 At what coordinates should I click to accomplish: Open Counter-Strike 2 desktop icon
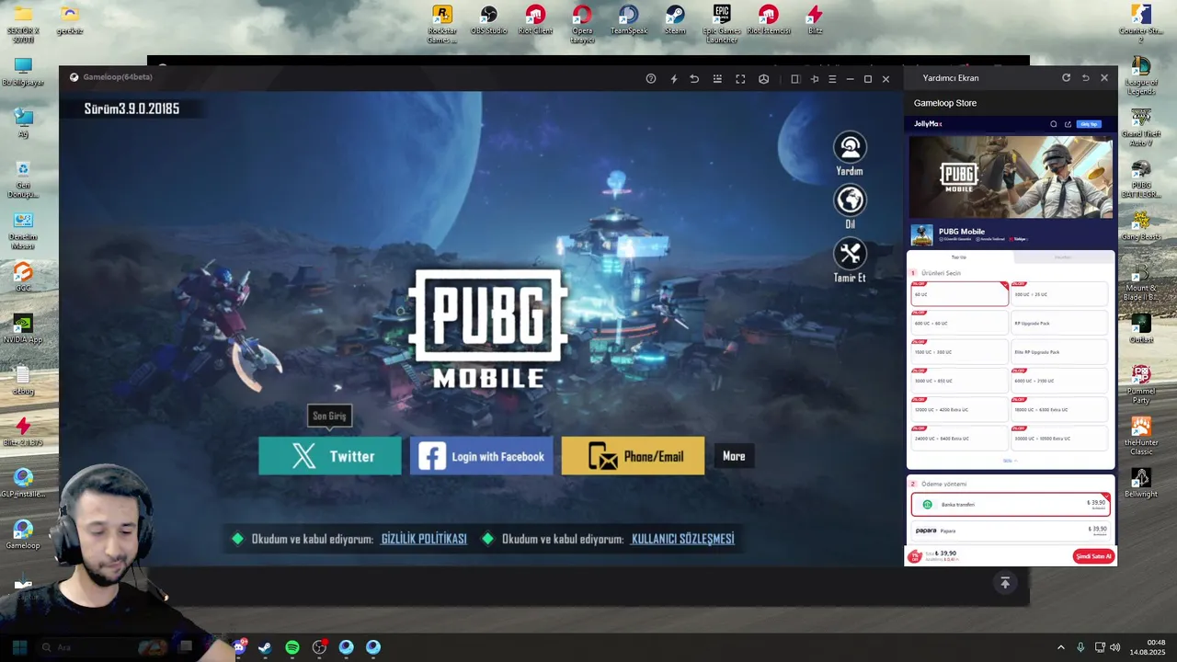point(1141,23)
